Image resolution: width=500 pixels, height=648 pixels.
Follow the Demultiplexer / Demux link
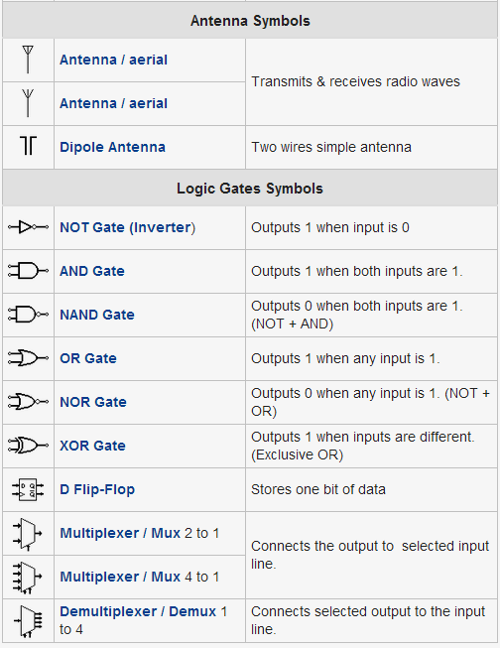[138, 611]
